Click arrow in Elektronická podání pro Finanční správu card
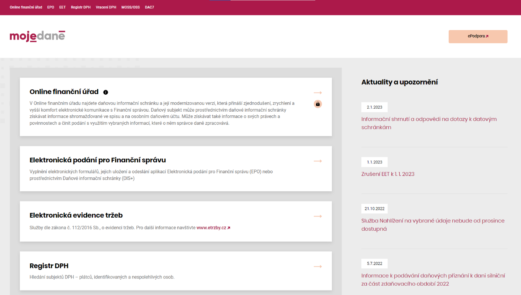 click(x=318, y=161)
